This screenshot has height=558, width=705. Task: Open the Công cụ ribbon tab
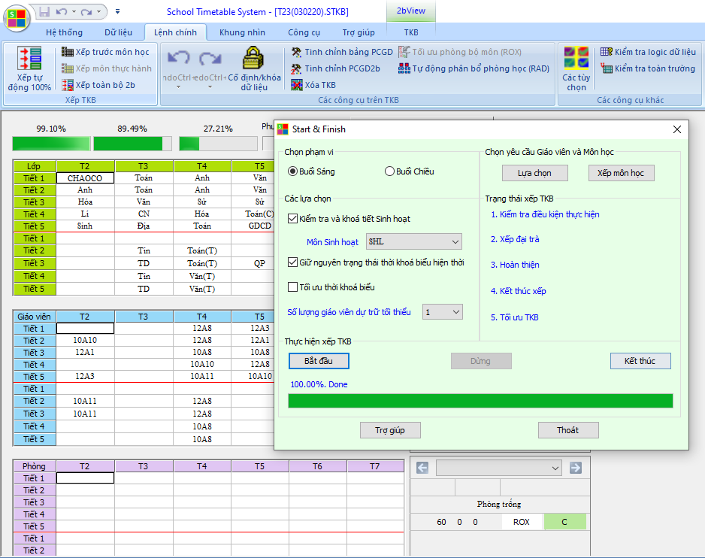(x=304, y=32)
